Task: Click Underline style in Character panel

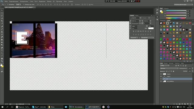Action: pyautogui.click(x=148, y=31)
